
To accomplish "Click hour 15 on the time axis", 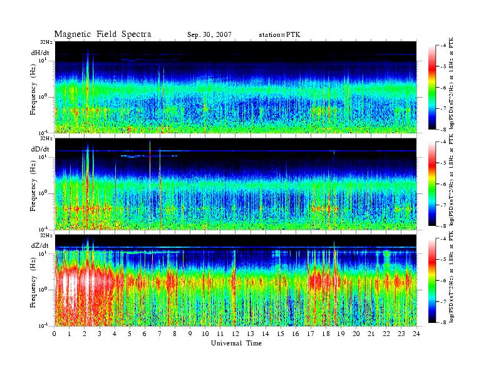I will tap(281, 334).
